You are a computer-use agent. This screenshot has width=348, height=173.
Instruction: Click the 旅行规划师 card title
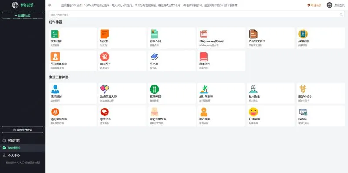click(x=206, y=96)
